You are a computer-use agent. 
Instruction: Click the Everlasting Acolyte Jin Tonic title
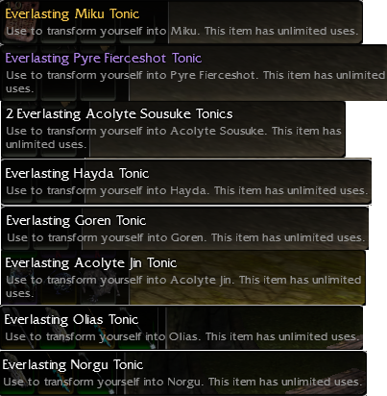[91, 263]
